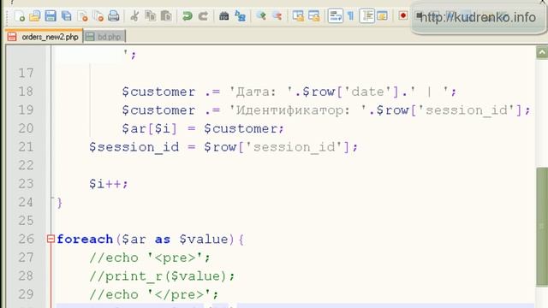Image resolution: width=548 pixels, height=308 pixels.
Task: Enable synchronized vertical scrolling icon
Action: 298,16
